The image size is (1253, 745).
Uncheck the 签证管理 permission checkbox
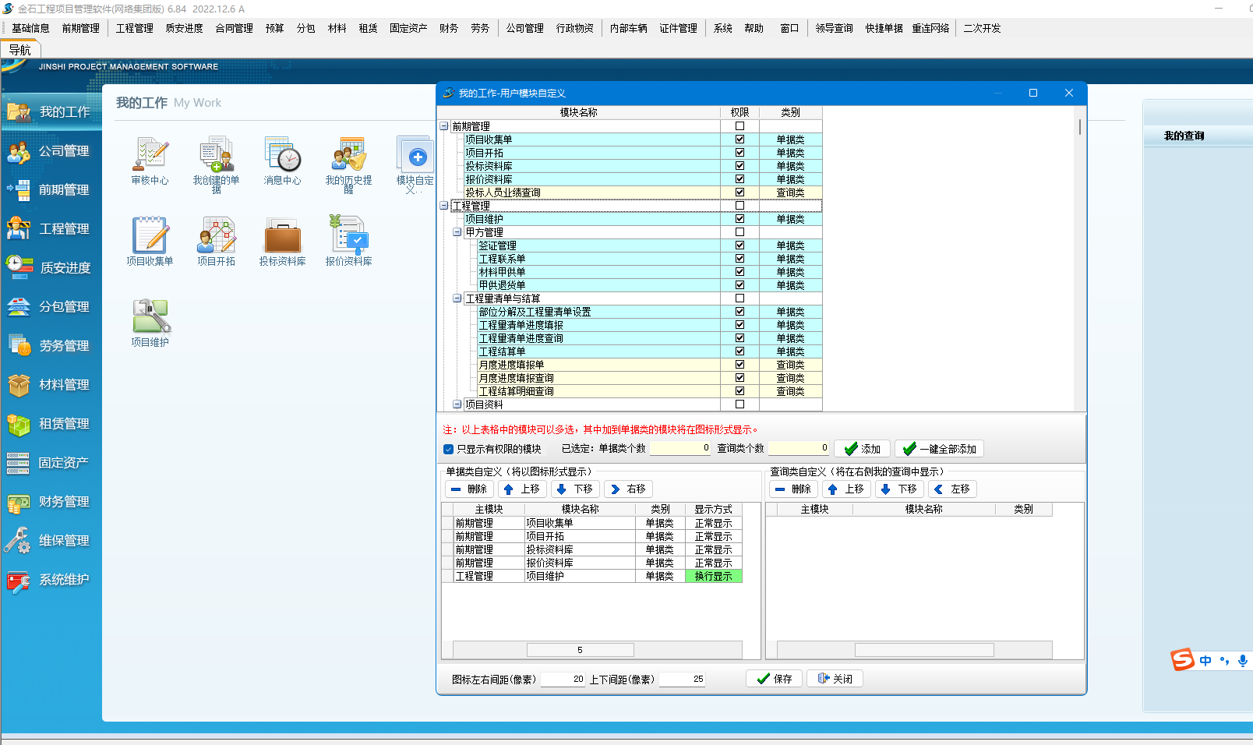(x=739, y=245)
